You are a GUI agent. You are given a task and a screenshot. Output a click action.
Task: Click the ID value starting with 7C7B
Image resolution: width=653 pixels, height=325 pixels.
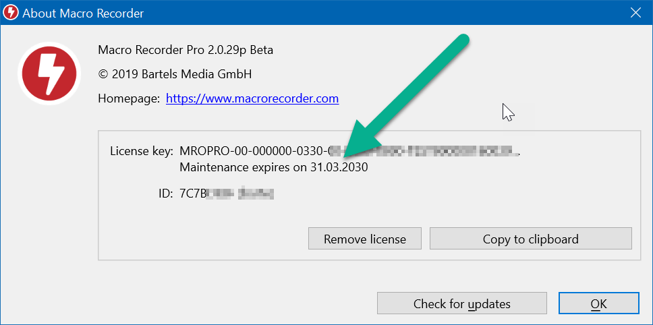226,194
